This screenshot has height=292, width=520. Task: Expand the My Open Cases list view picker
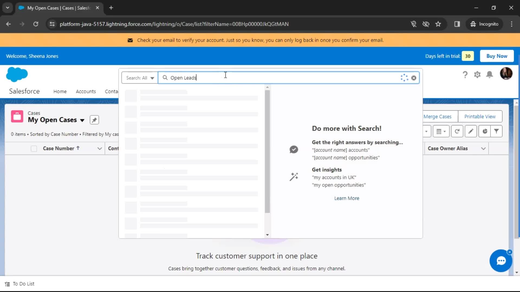pos(82,120)
